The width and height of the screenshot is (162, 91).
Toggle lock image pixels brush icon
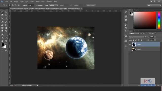136,40
